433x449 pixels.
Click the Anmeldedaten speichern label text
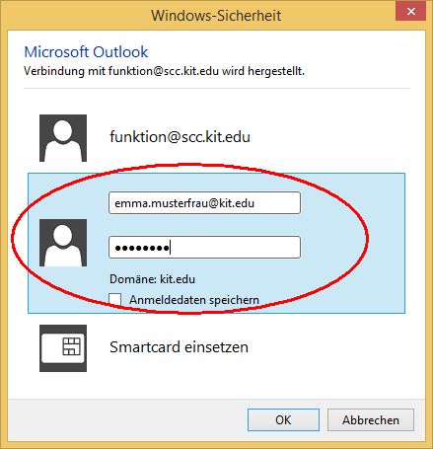click(x=194, y=300)
